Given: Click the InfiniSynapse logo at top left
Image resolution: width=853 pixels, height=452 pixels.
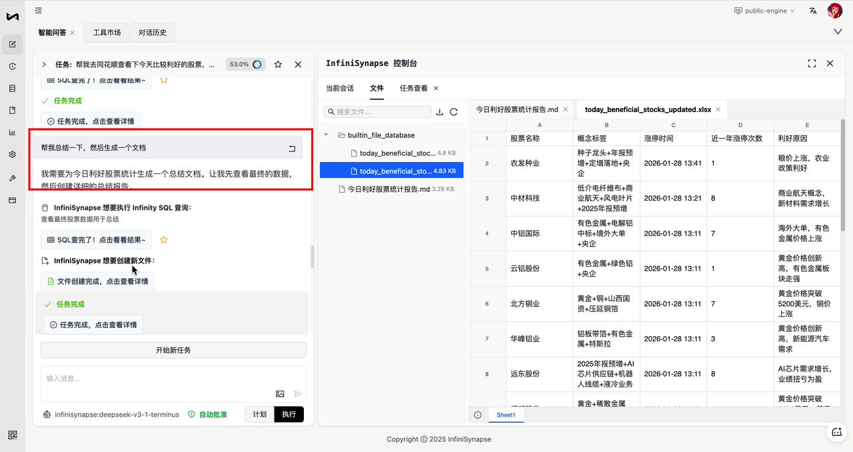Looking at the screenshot, I should [12, 17].
